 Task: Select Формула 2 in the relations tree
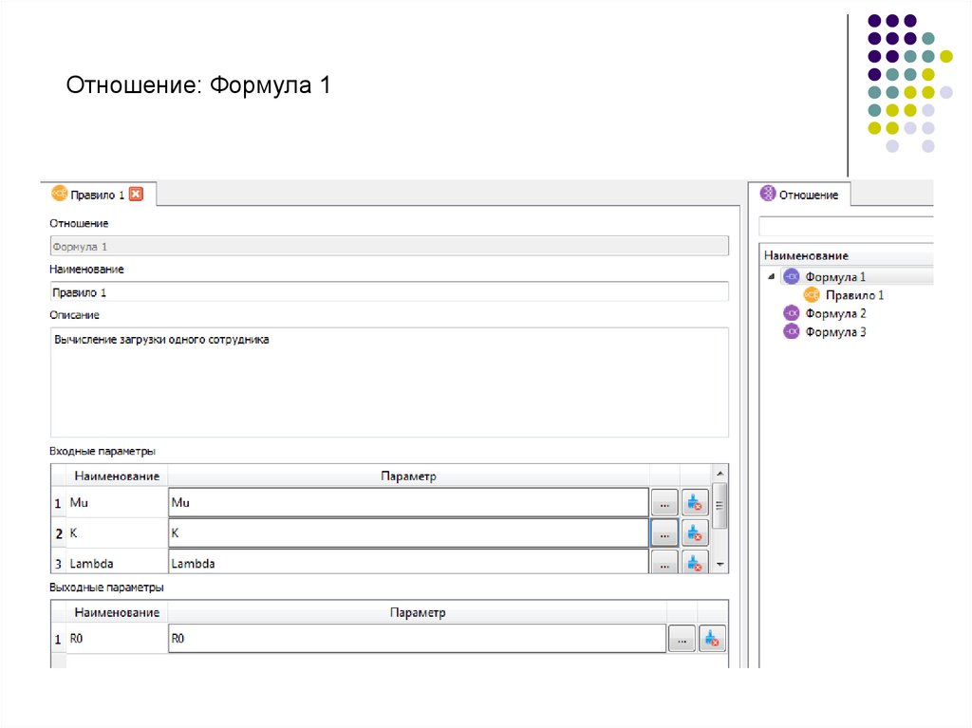(x=835, y=313)
